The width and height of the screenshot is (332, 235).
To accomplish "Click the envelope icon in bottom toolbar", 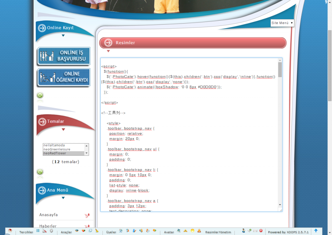I will (255, 231).
